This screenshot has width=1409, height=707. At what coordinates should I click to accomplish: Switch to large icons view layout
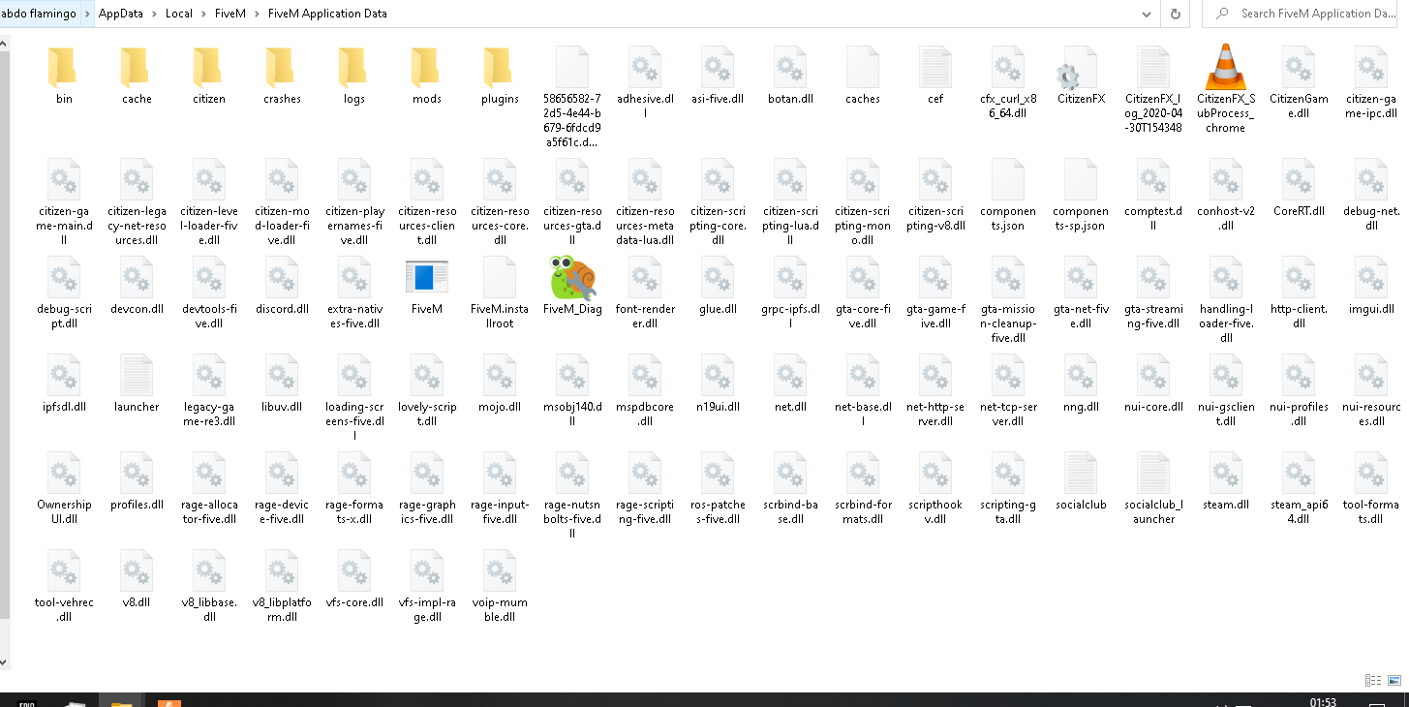1394,681
